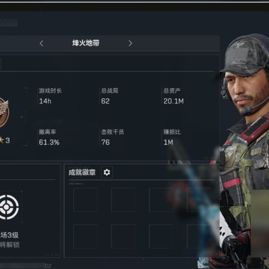This screenshot has width=269, height=269.
Task: Click the 总资产 20.1M stat
Action: [173, 96]
